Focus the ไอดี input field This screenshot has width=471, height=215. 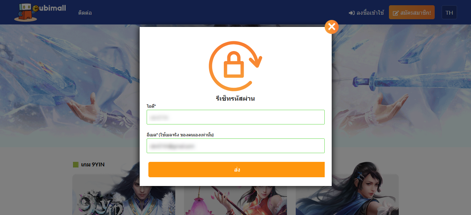pyautogui.click(x=236, y=117)
